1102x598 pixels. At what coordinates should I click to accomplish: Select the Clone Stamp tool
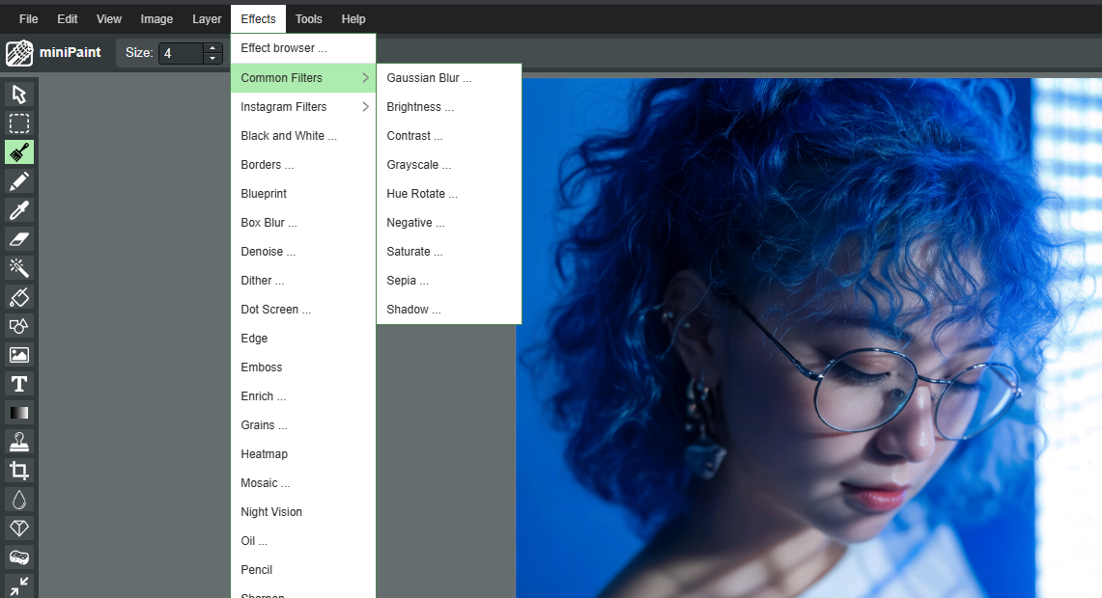click(19, 442)
